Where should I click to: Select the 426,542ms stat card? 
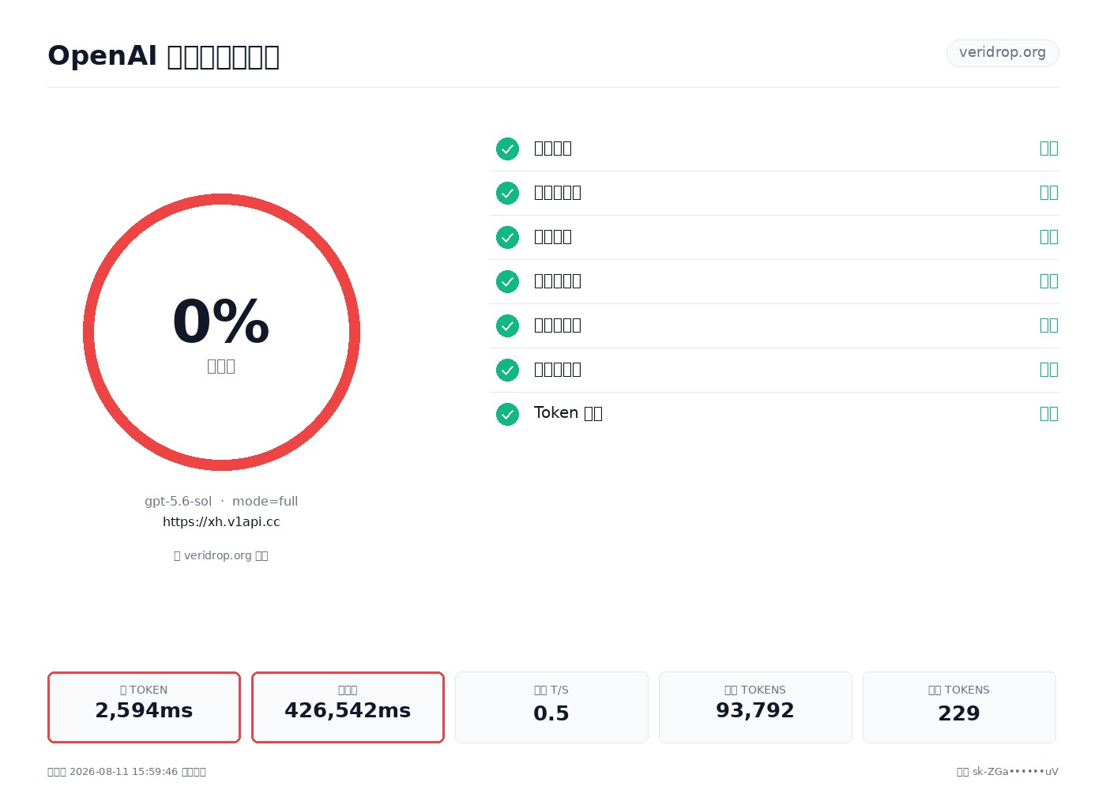point(348,707)
